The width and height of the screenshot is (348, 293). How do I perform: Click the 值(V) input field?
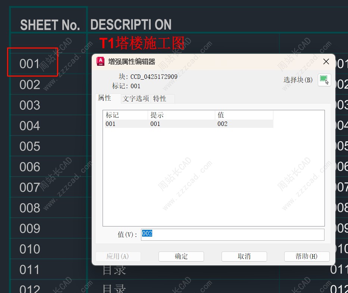pyautogui.click(x=233, y=235)
